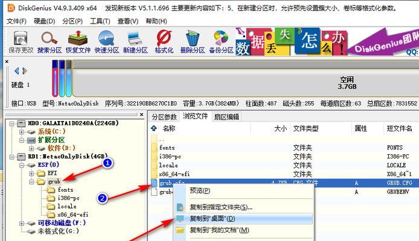
Task: Collapse the RD1 NetacOnlyDisk node
Action: click(11, 157)
